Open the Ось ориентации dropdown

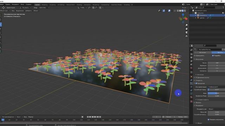pos(217,87)
